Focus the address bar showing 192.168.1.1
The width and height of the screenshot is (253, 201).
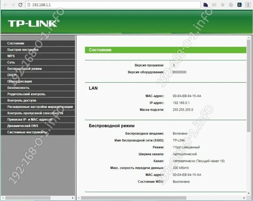tap(113, 5)
